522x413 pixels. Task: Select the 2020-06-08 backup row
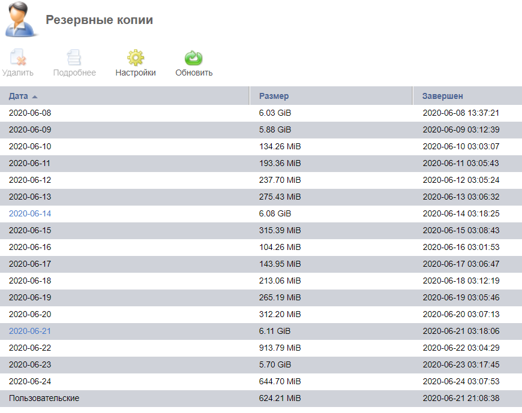[x=261, y=113]
